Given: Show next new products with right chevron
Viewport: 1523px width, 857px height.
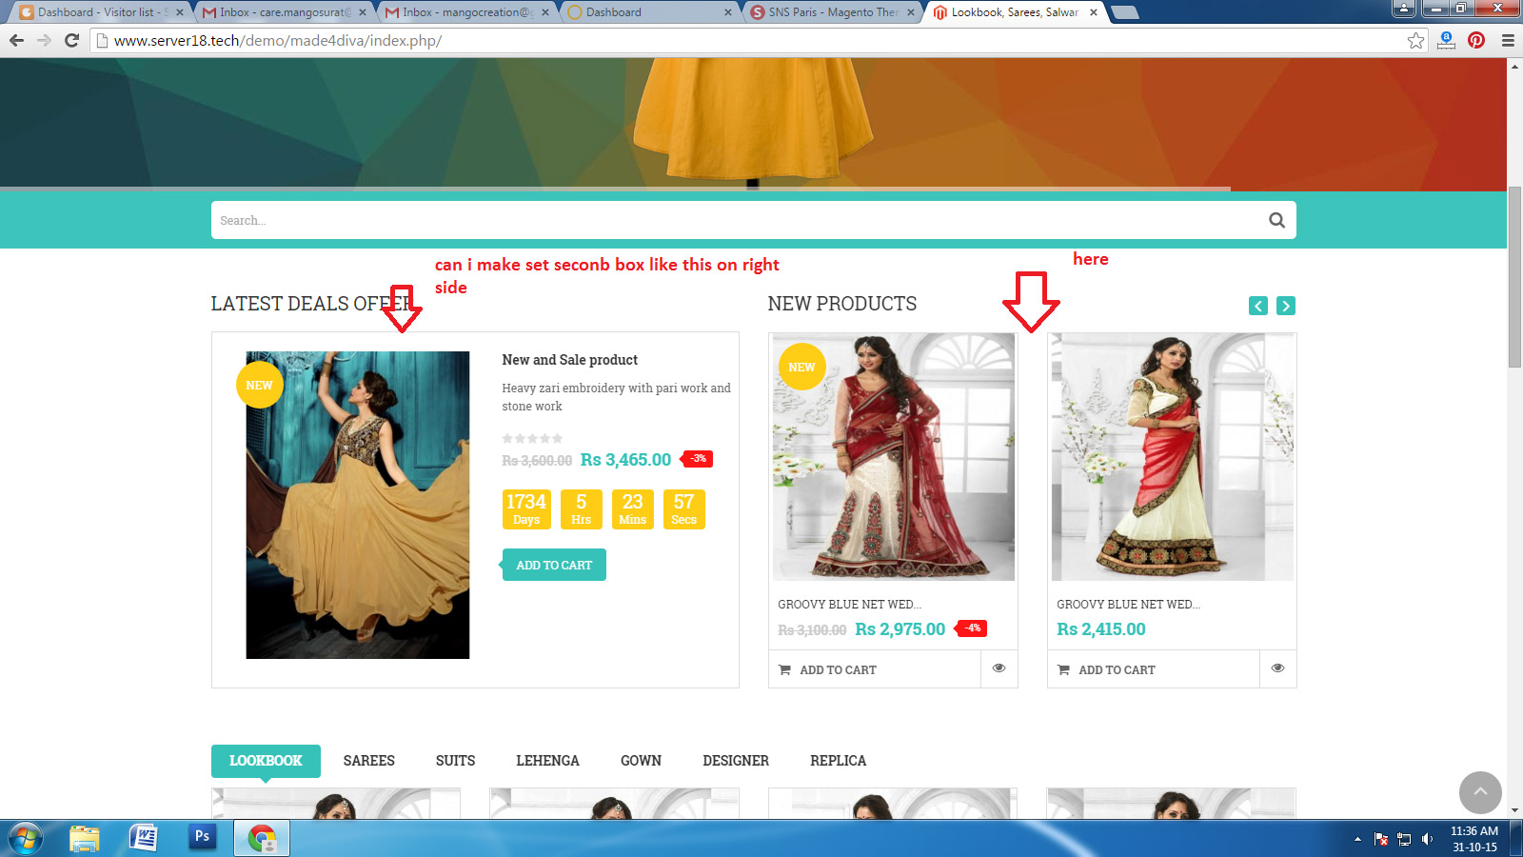Looking at the screenshot, I should point(1286,306).
